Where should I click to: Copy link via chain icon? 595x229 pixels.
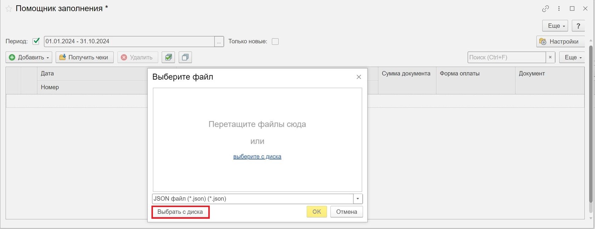(545, 9)
